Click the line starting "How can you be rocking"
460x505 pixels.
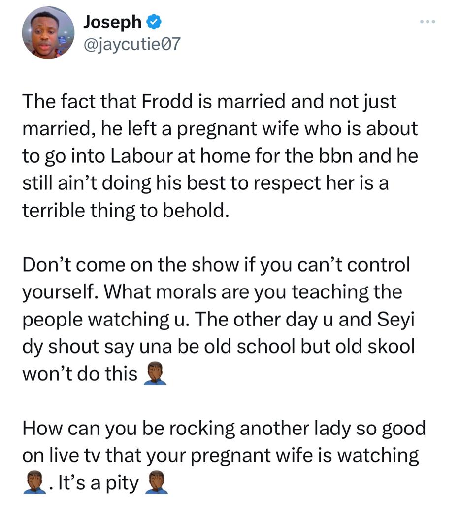coord(224,429)
